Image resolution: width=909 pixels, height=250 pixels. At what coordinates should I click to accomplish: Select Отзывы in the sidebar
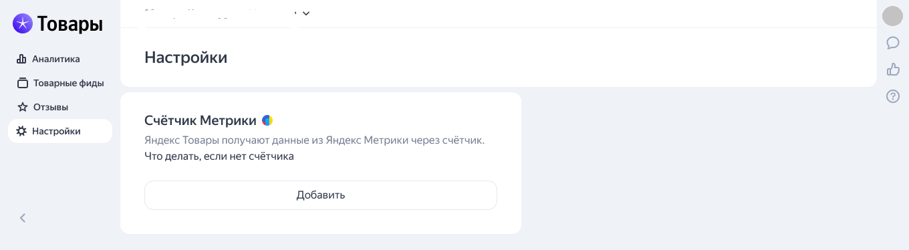pyautogui.click(x=51, y=107)
